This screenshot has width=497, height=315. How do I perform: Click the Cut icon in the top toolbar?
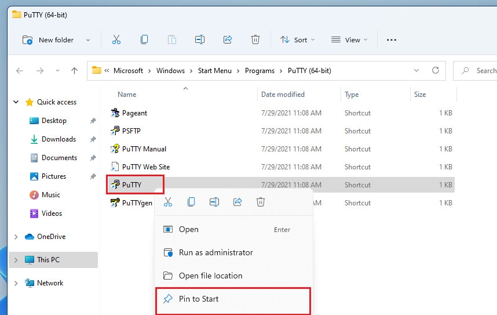[x=116, y=39]
